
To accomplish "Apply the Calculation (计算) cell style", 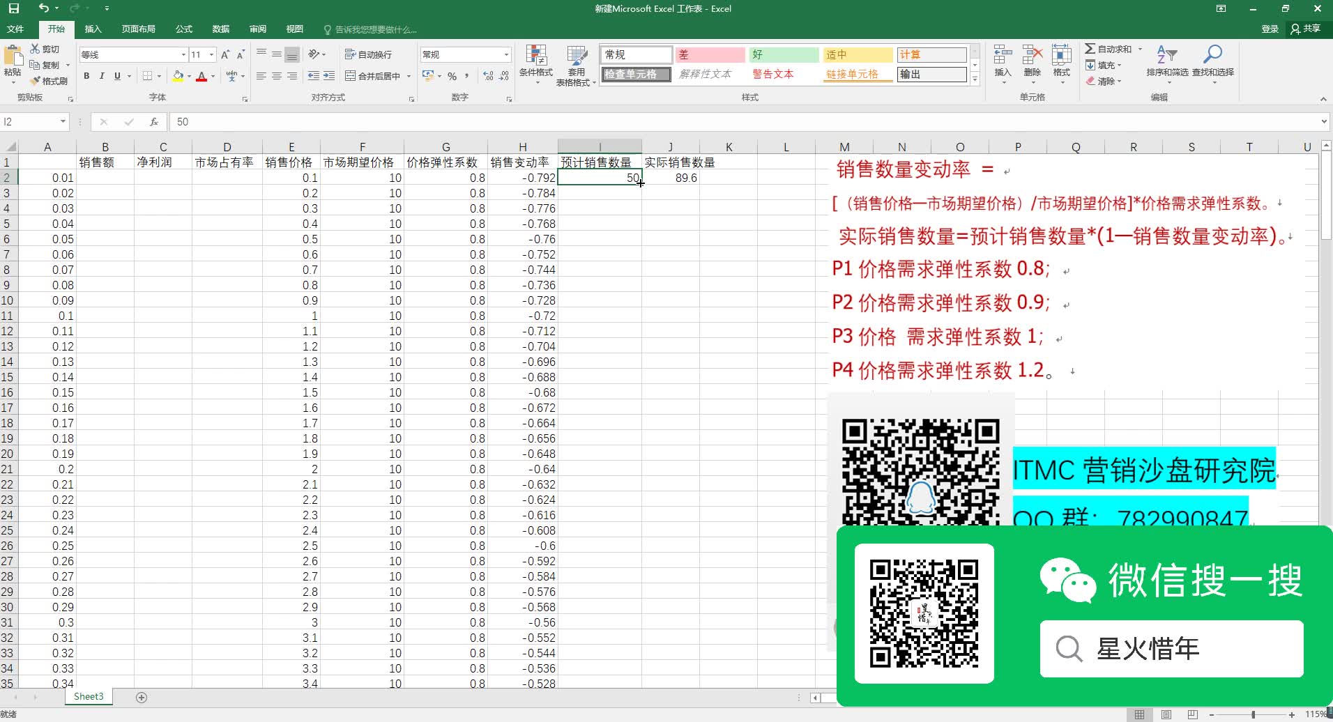I will pyautogui.click(x=931, y=54).
